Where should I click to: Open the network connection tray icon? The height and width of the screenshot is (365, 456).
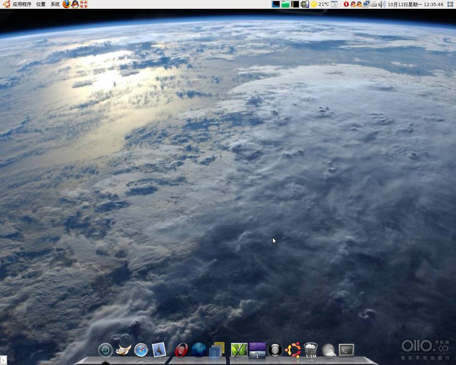(367, 4)
